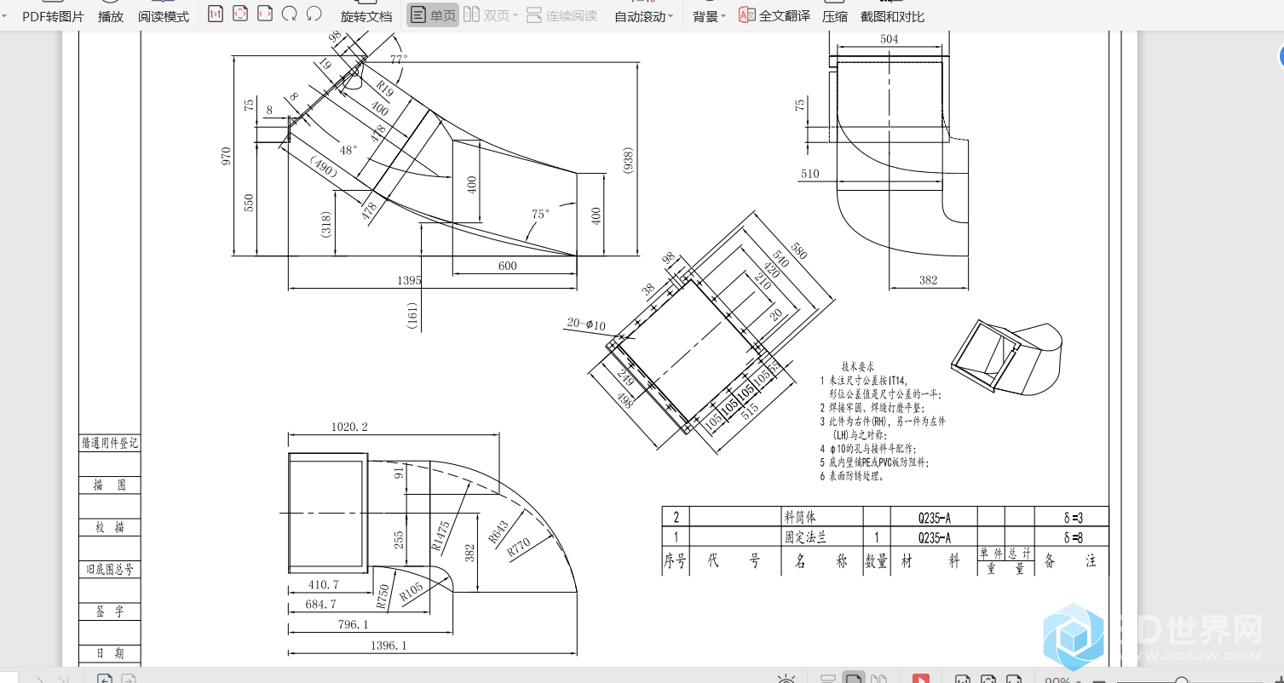Click the 数量 header cell

(x=877, y=561)
